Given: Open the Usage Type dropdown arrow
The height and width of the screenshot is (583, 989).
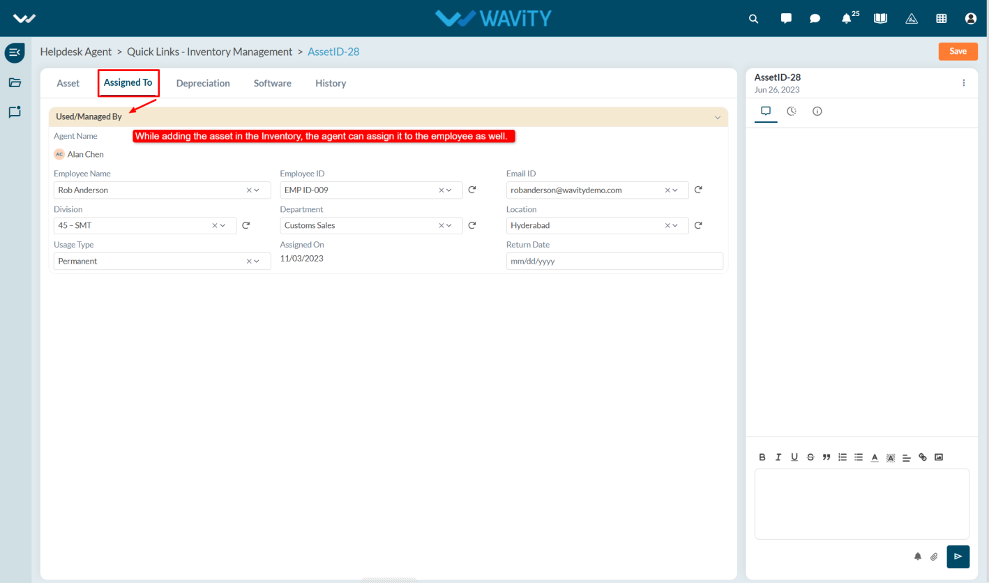Looking at the screenshot, I should click(x=257, y=261).
